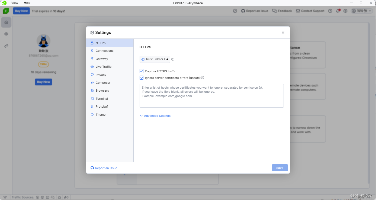This screenshot has width=376, height=200.
Task: Open the Rules arrows icon in sidebar
Action: coord(6,46)
